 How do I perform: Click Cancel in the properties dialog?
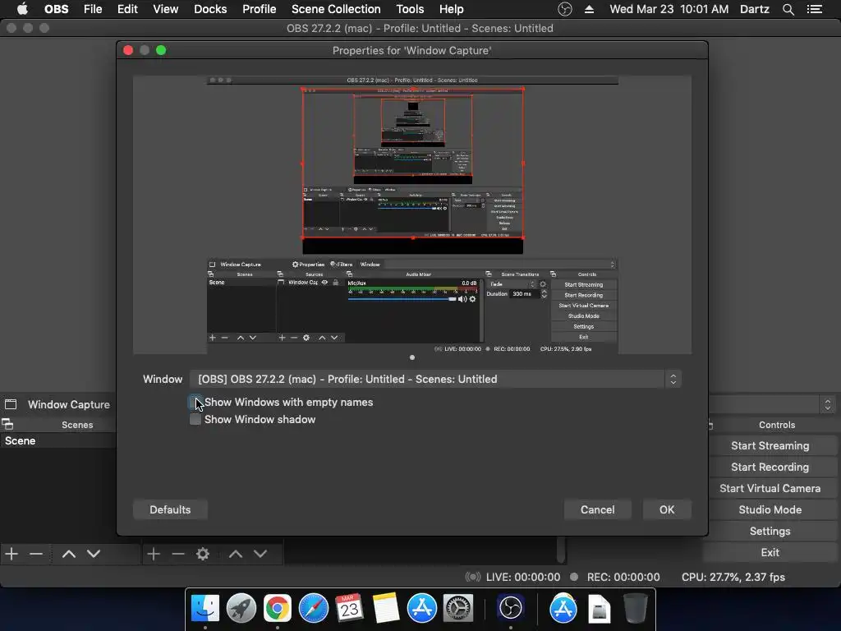[x=598, y=509]
